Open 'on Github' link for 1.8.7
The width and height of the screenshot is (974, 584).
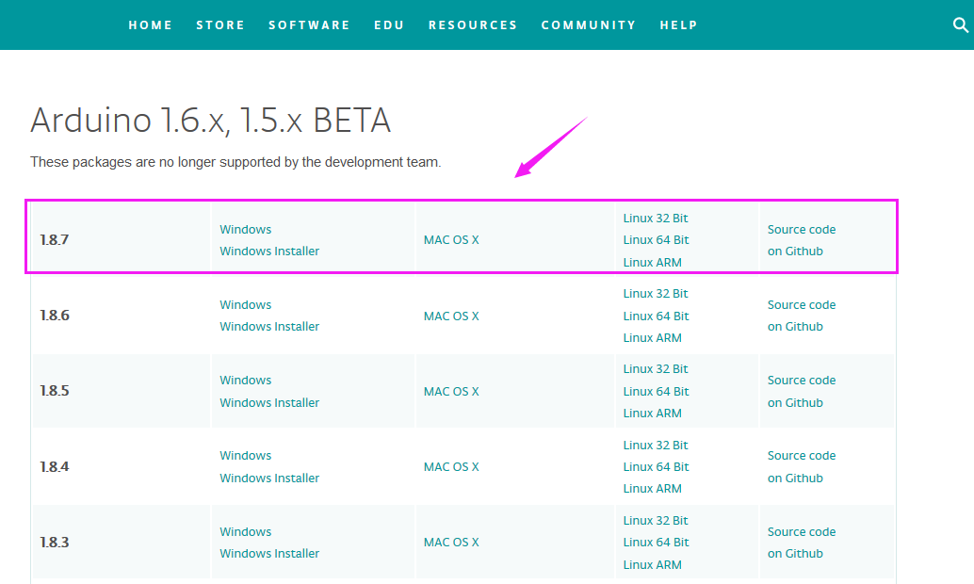pyautogui.click(x=795, y=251)
